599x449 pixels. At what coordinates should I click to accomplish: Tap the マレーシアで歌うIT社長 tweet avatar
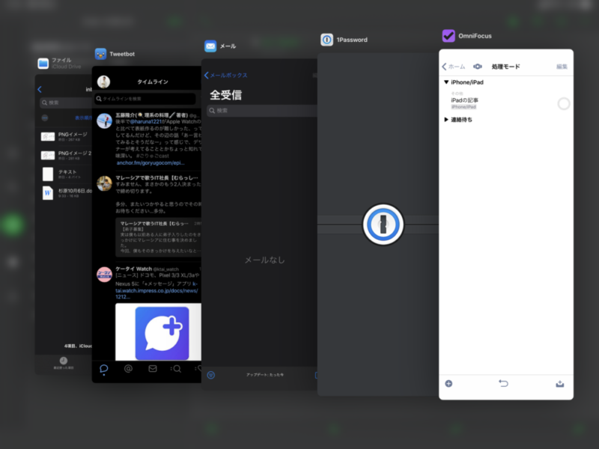(104, 183)
